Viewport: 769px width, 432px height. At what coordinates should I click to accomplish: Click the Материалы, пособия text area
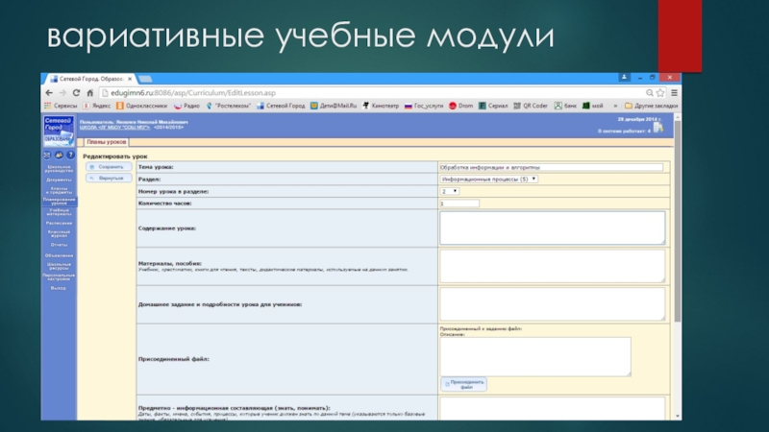(x=553, y=266)
